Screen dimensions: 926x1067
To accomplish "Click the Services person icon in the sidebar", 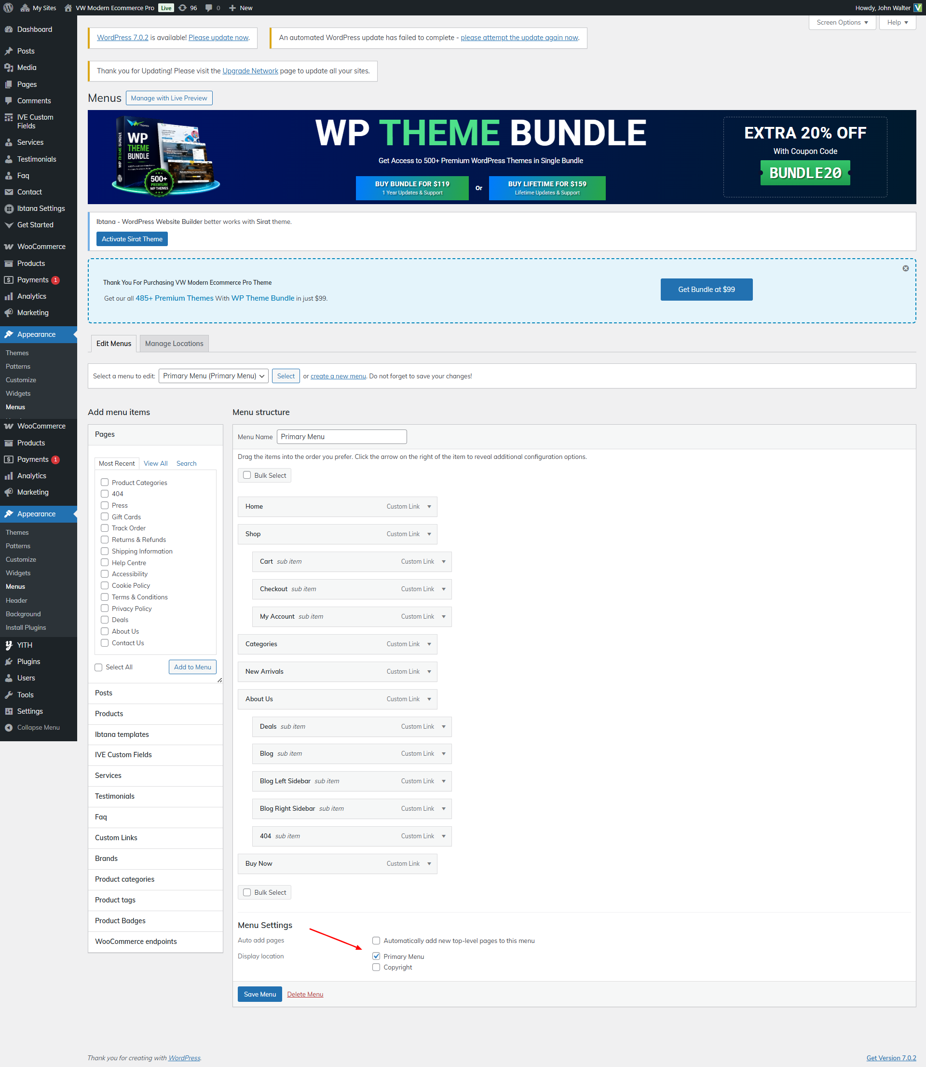I will tap(9, 142).
